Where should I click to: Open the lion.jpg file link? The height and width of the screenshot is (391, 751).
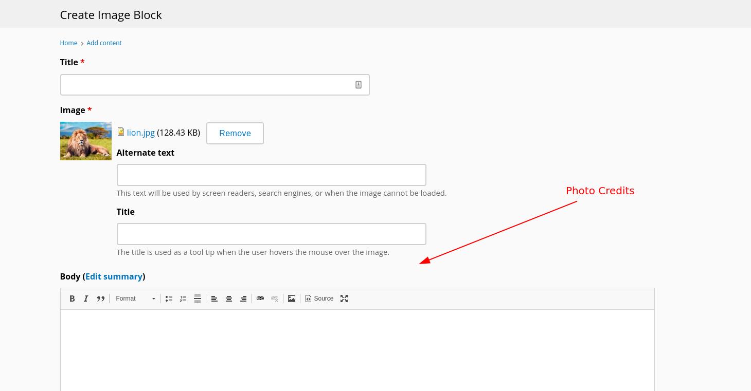pos(141,133)
